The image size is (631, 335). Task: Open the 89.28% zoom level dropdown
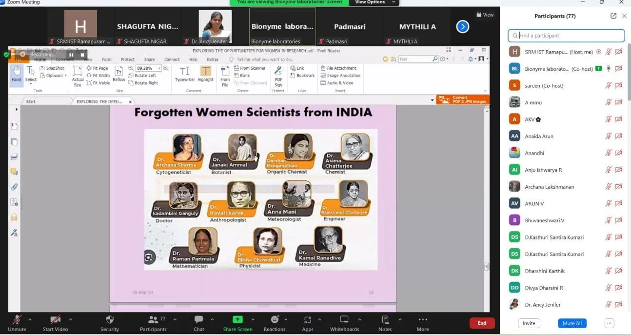pos(159,68)
